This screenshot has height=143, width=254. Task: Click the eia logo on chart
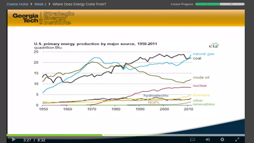pyautogui.click(x=214, y=46)
